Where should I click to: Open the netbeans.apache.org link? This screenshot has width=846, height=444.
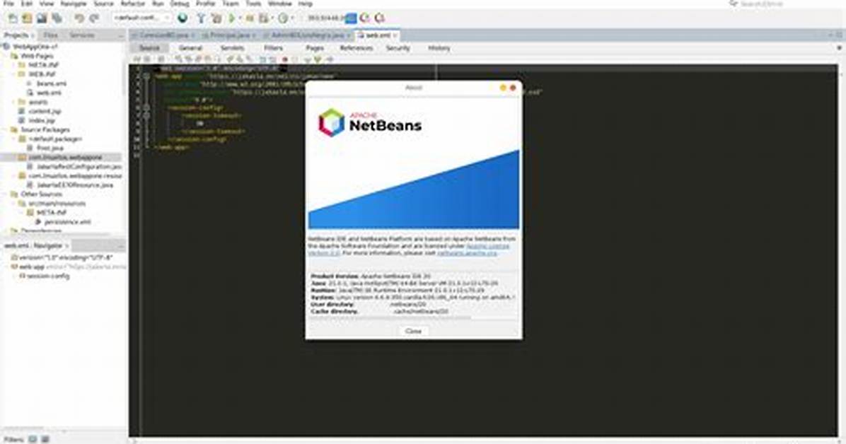click(468, 253)
